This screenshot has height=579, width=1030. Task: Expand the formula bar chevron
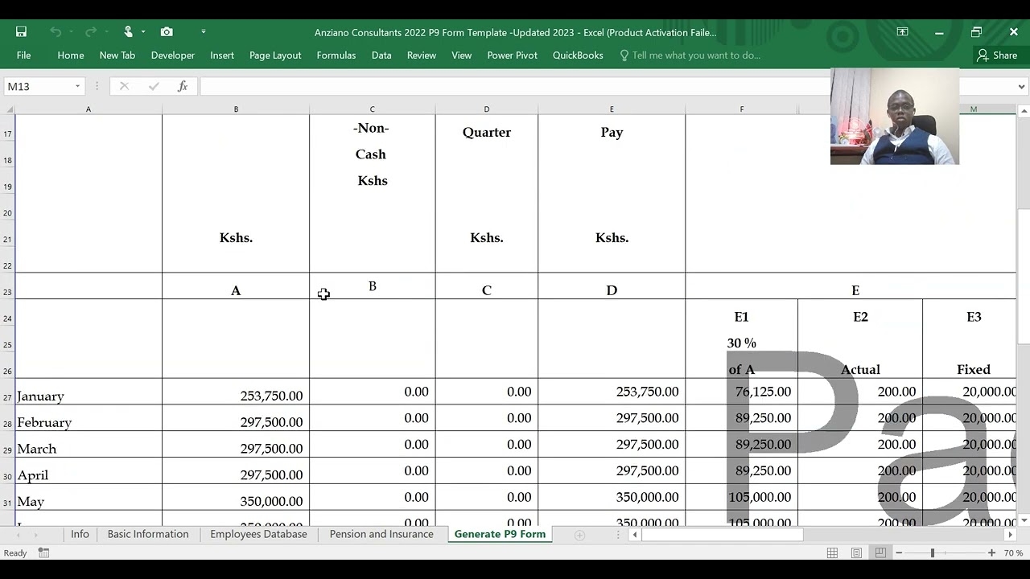(x=1022, y=86)
